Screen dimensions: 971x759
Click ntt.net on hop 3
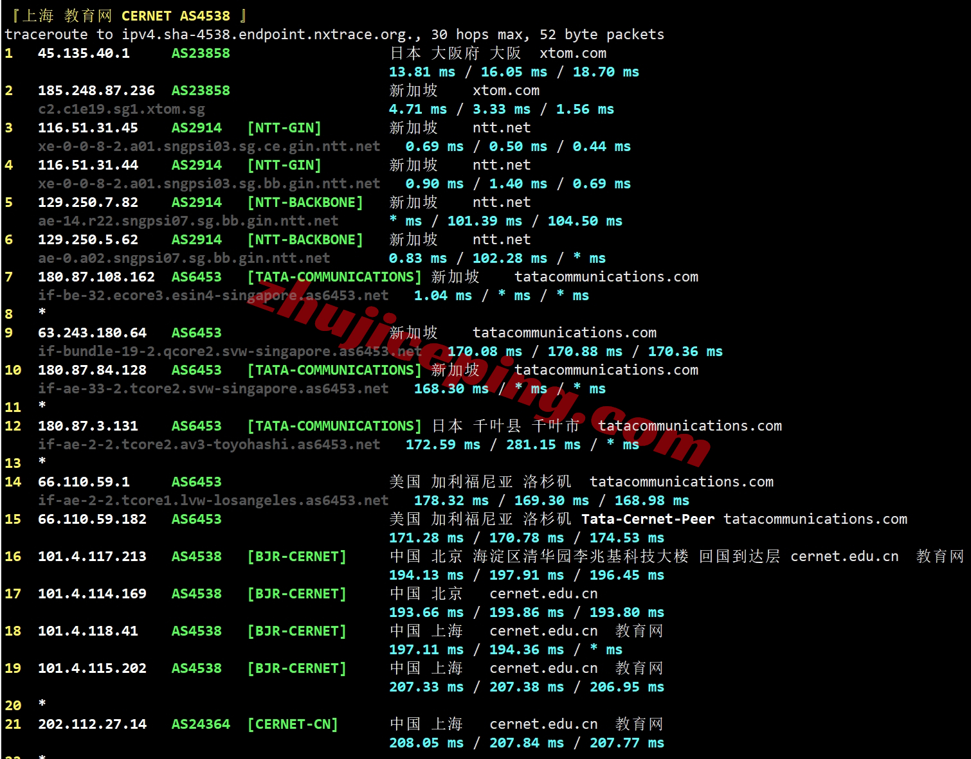[x=502, y=127]
